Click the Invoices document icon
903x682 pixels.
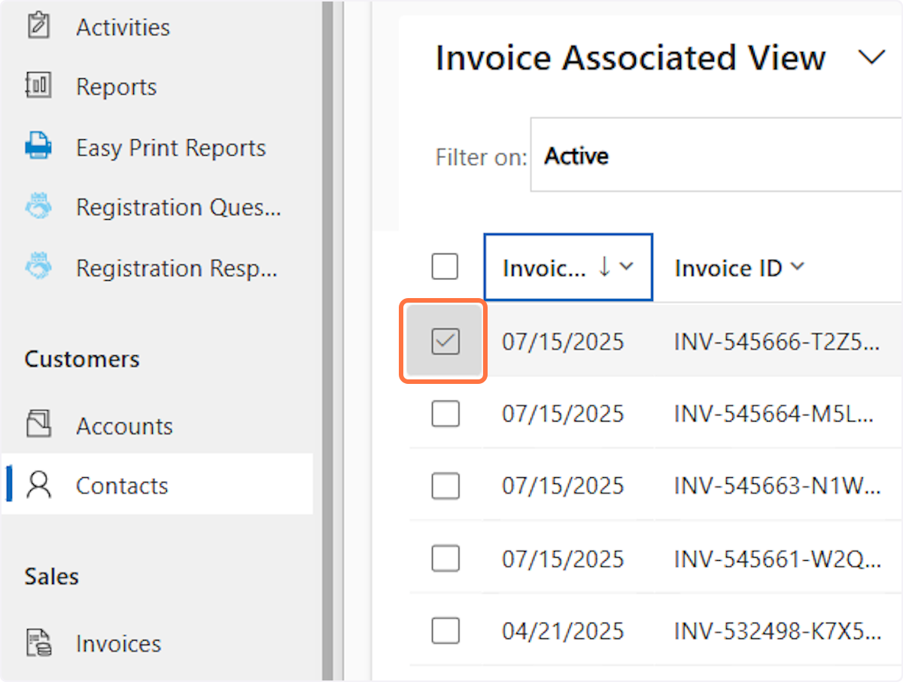click(x=38, y=644)
